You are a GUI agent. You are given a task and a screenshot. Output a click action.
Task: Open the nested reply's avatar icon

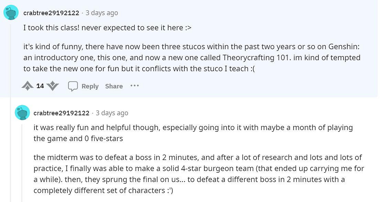click(22, 113)
